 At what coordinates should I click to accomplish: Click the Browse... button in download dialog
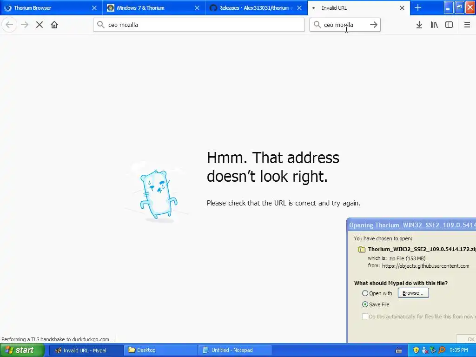pos(413,293)
